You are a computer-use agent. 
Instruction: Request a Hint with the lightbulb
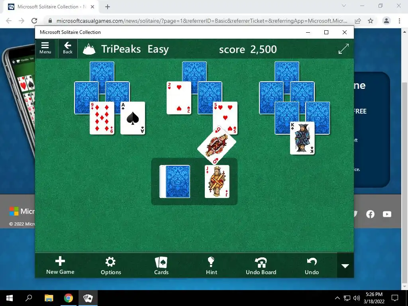(211, 265)
